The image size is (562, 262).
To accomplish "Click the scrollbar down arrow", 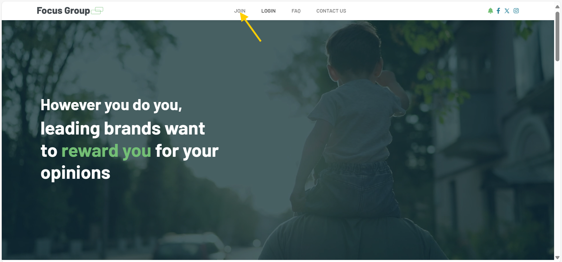I will click(557, 258).
